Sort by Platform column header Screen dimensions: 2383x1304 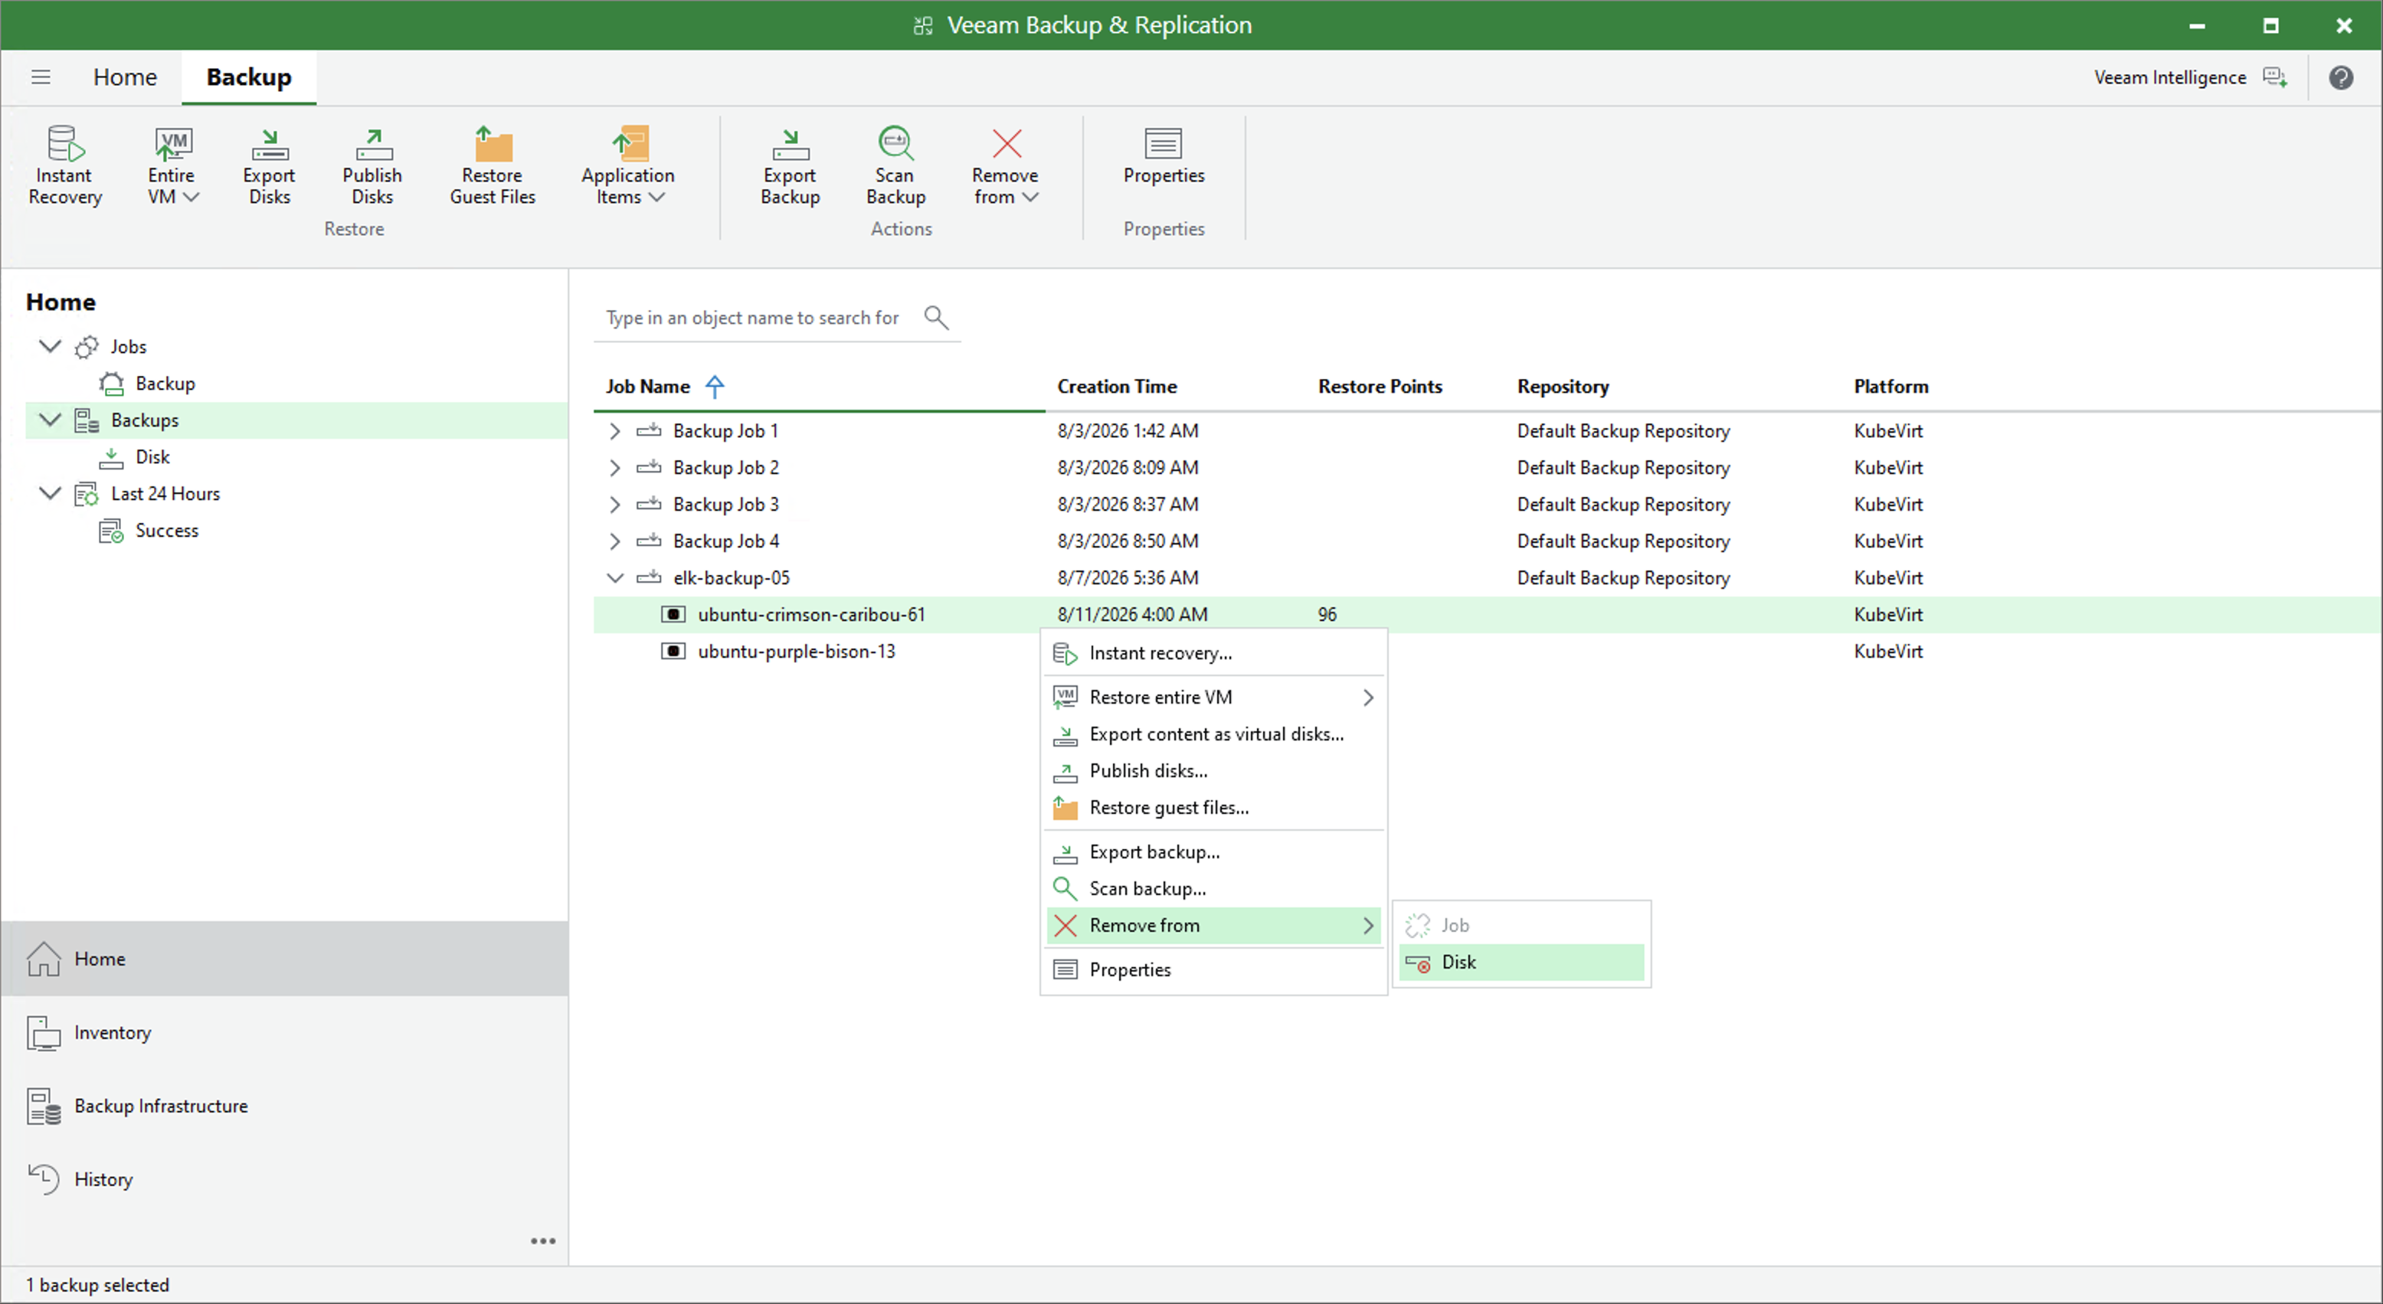tap(1891, 387)
